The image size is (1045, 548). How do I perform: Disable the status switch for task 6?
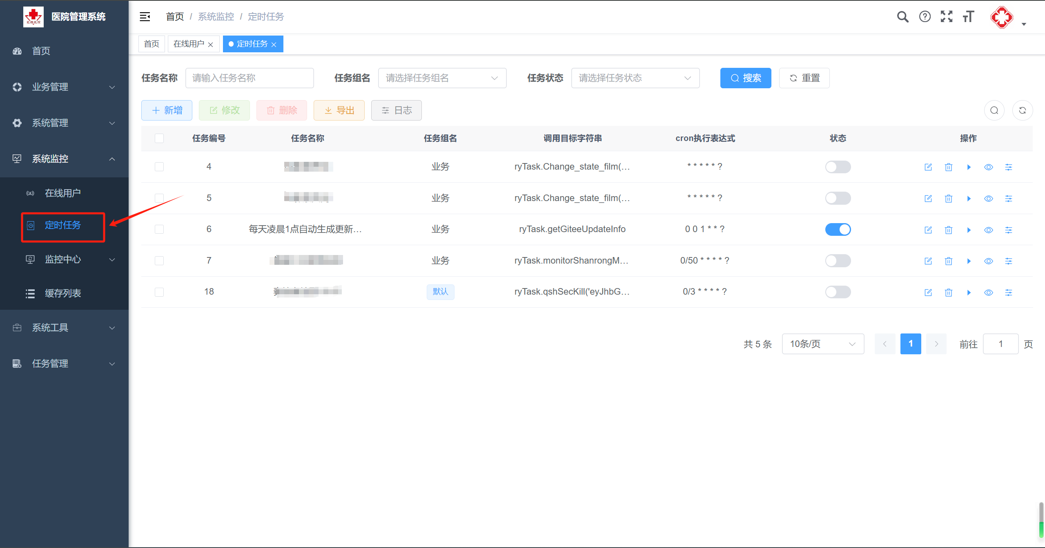click(838, 230)
